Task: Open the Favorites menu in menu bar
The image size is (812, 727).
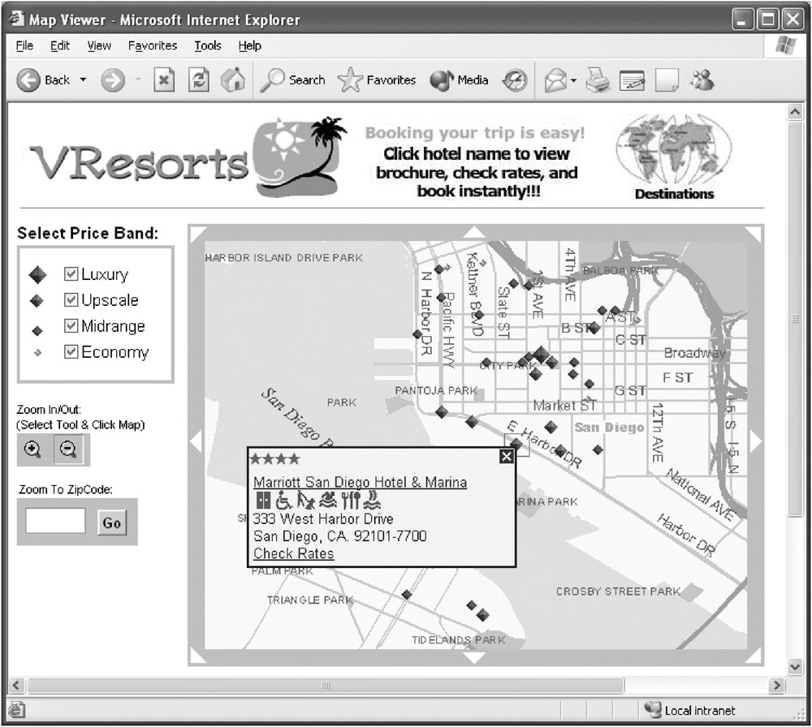Action: 153,46
